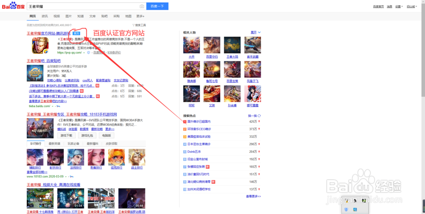
Task: Open 王者荣耀吧_百度贴吧 result
Action: pos(44,61)
